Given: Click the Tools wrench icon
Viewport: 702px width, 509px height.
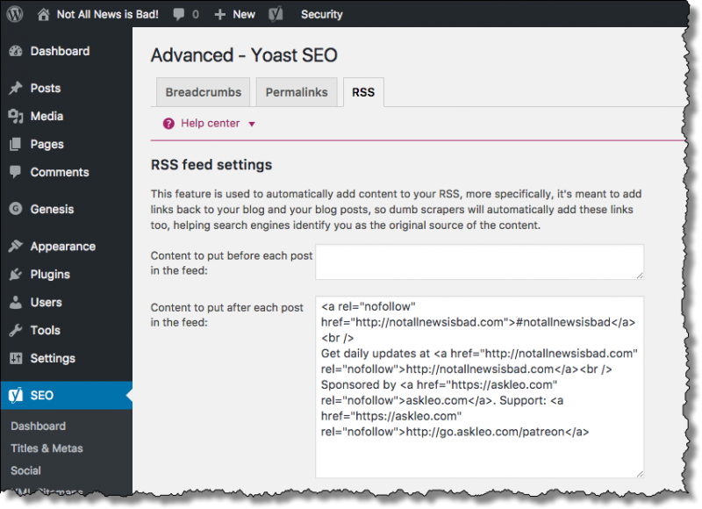Looking at the screenshot, I should pyautogui.click(x=16, y=330).
